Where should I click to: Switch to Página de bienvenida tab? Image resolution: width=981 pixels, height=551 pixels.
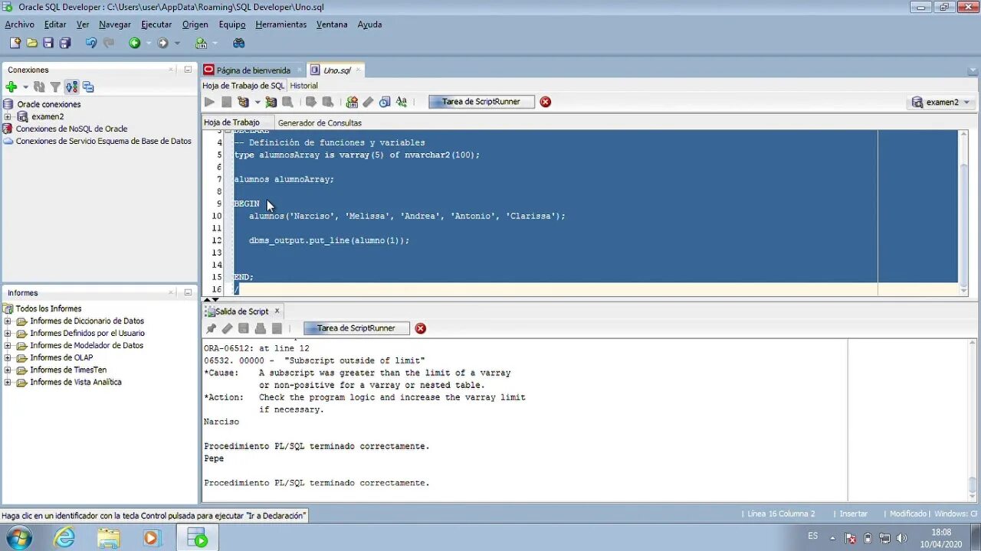click(253, 70)
